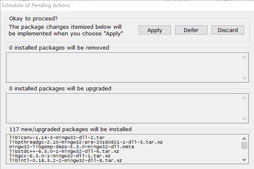Click down arrow in removed packages list
The width and height of the screenshot is (254, 169).
[x=244, y=78]
